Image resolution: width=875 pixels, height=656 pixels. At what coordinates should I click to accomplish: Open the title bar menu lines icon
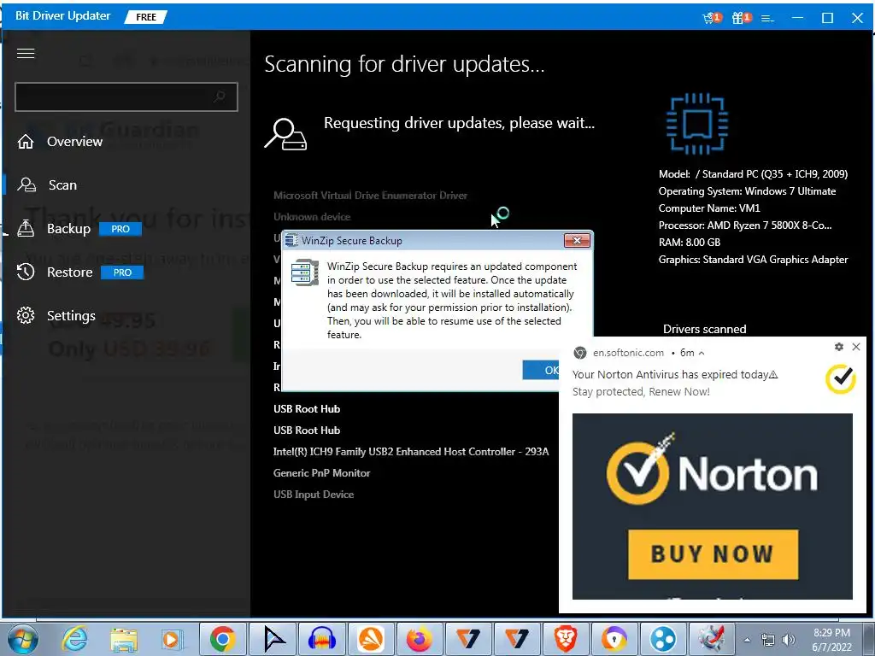[768, 19]
